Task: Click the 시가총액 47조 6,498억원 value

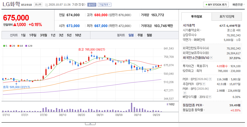Action: coord(230,26)
